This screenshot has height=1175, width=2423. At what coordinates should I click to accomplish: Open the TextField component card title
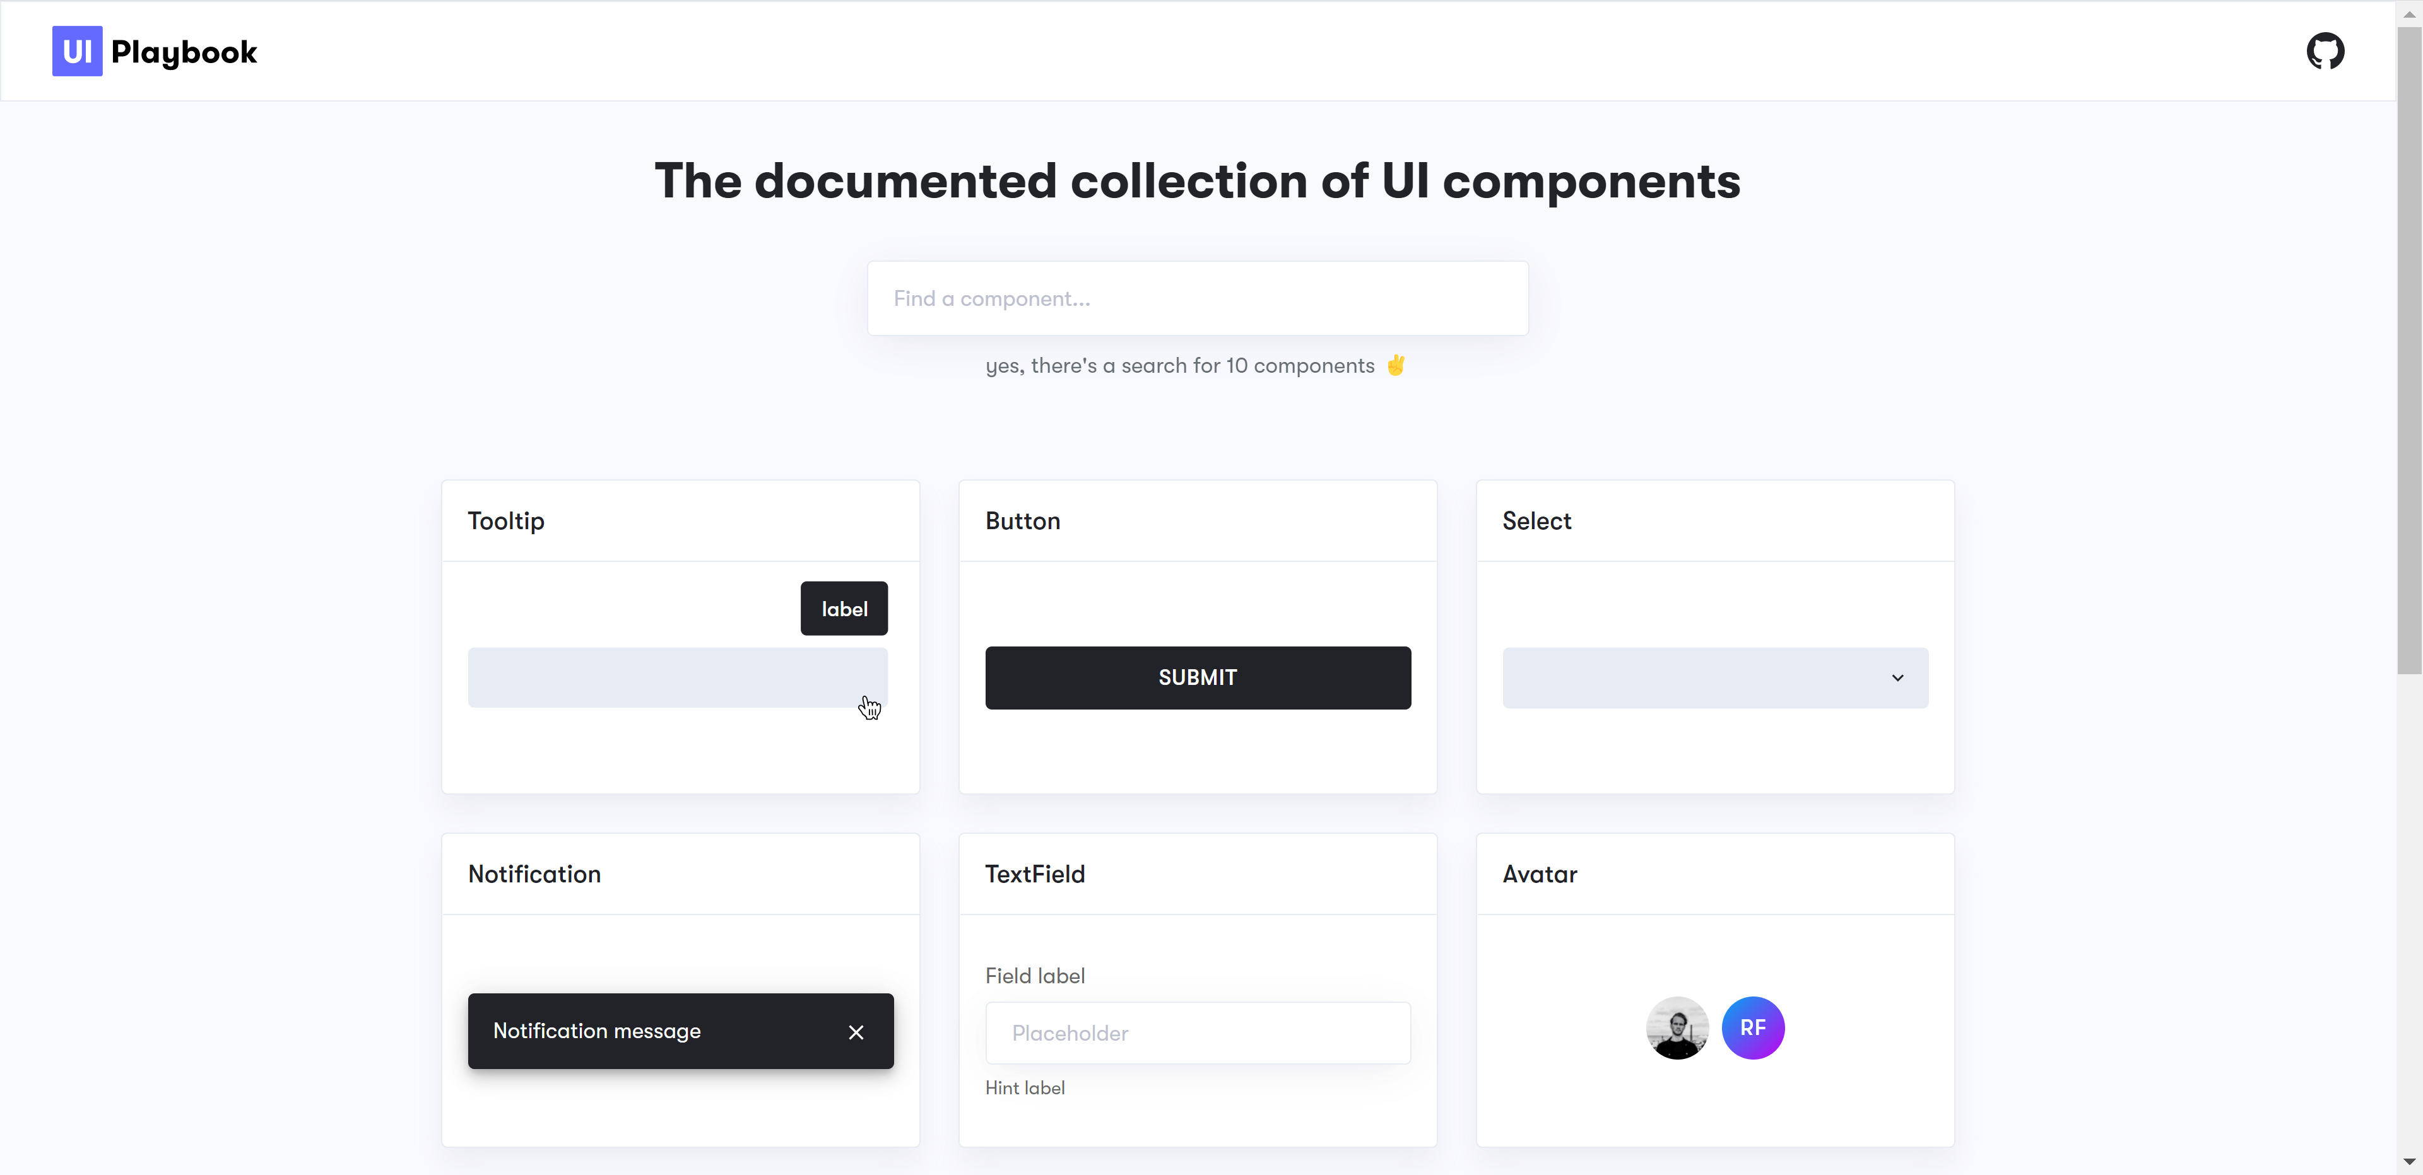click(1035, 874)
